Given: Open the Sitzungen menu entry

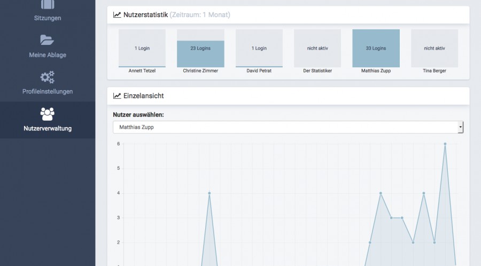Looking at the screenshot, I should tap(48, 18).
